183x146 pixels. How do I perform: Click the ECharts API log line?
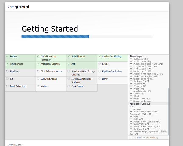click(138, 86)
